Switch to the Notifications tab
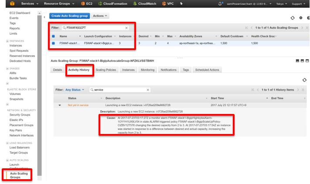The height and width of the screenshot is (184, 310). click(168, 70)
